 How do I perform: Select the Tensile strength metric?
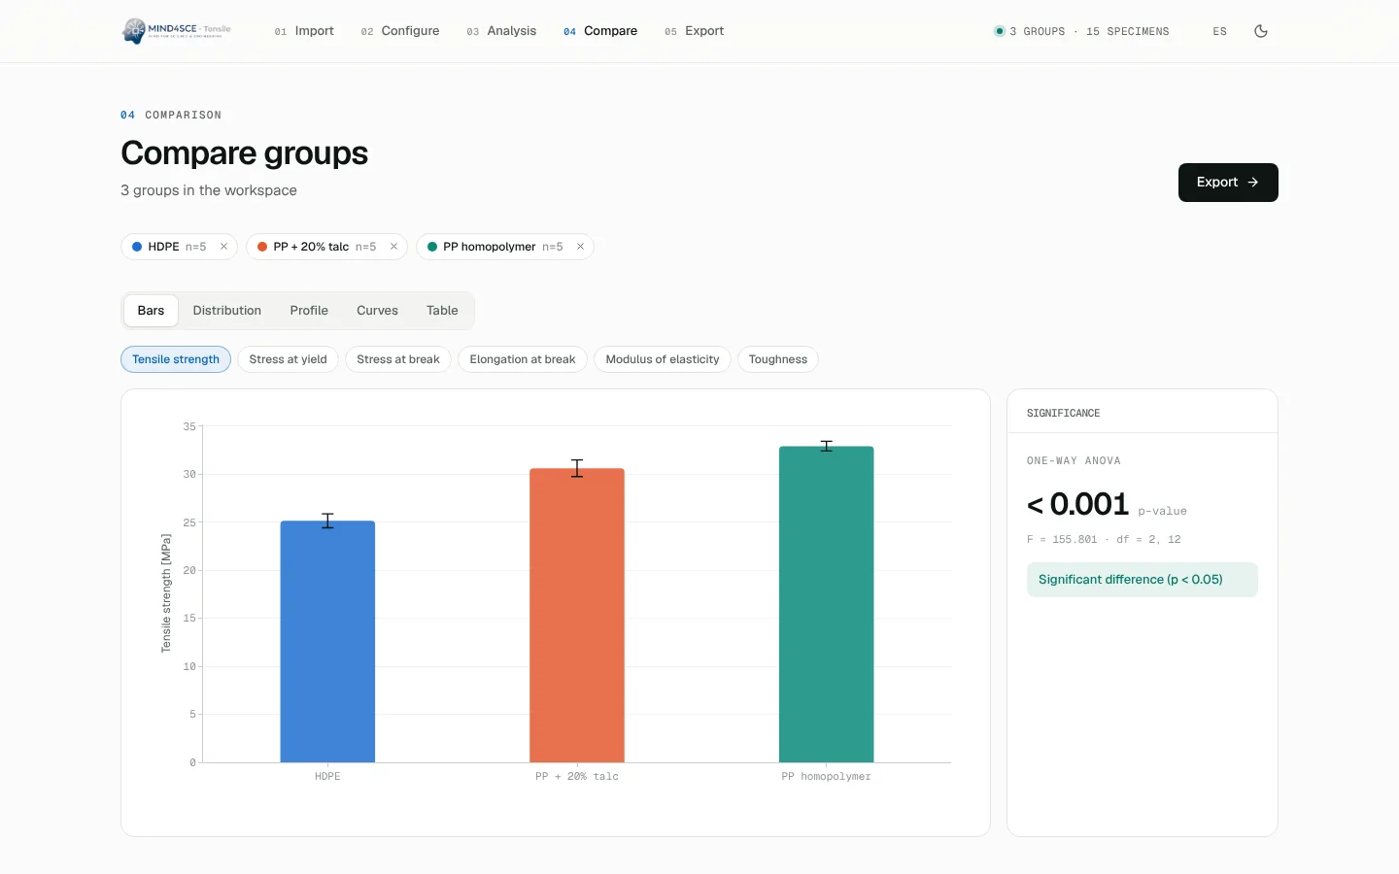176,359
